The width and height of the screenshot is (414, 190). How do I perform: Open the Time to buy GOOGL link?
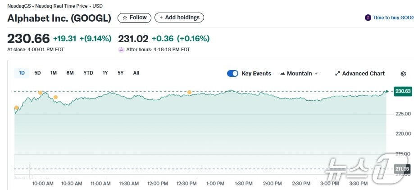[393, 18]
